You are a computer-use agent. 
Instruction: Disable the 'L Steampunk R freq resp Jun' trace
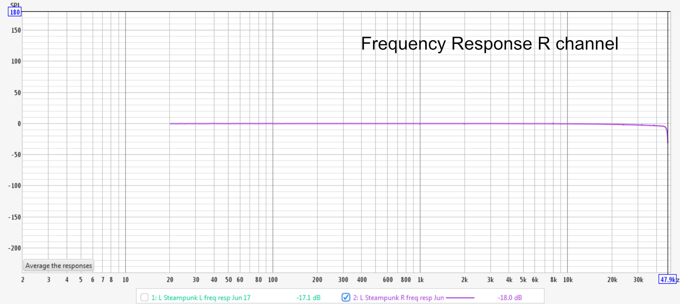click(345, 297)
